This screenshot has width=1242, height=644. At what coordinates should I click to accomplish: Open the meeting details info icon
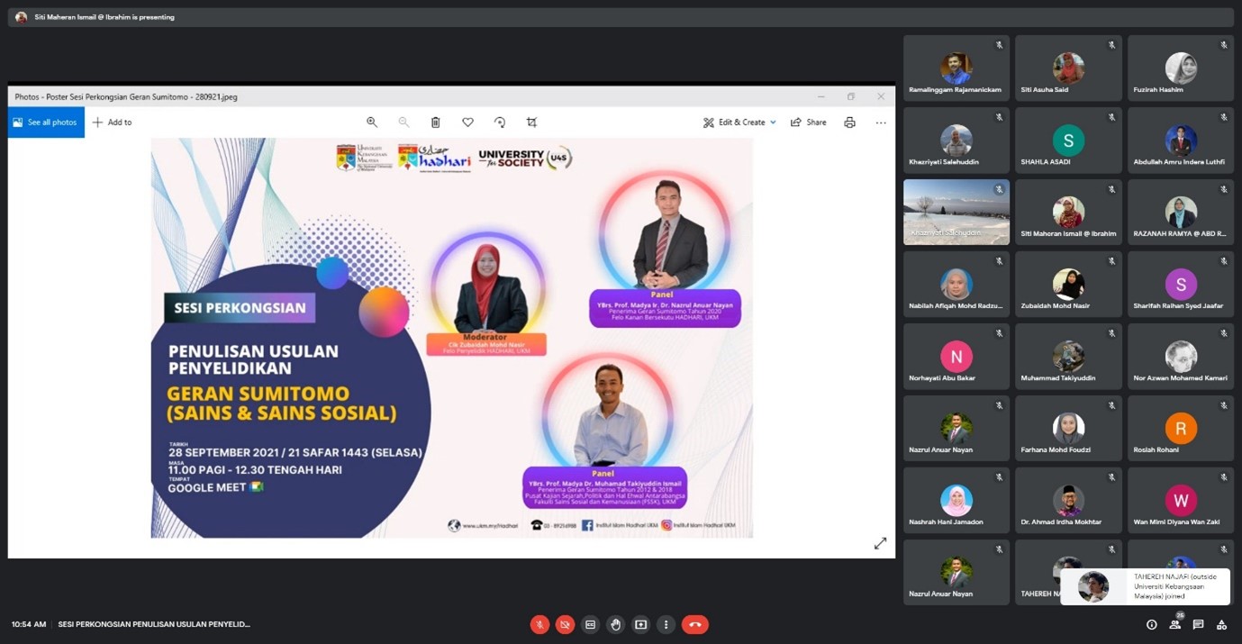click(1151, 624)
